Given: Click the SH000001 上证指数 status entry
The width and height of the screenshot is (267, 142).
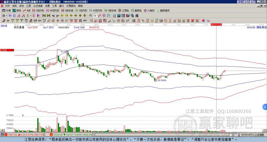Looking at the screenshot, I should pos(252,135).
